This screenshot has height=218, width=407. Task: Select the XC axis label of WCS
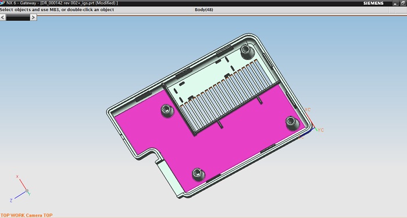[308, 110]
